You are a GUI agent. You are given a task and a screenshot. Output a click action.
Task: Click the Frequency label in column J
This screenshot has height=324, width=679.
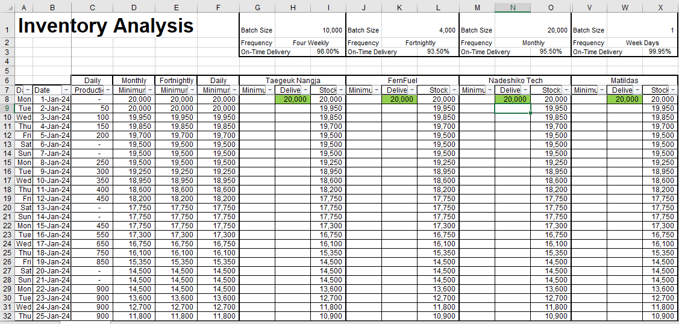coord(363,43)
